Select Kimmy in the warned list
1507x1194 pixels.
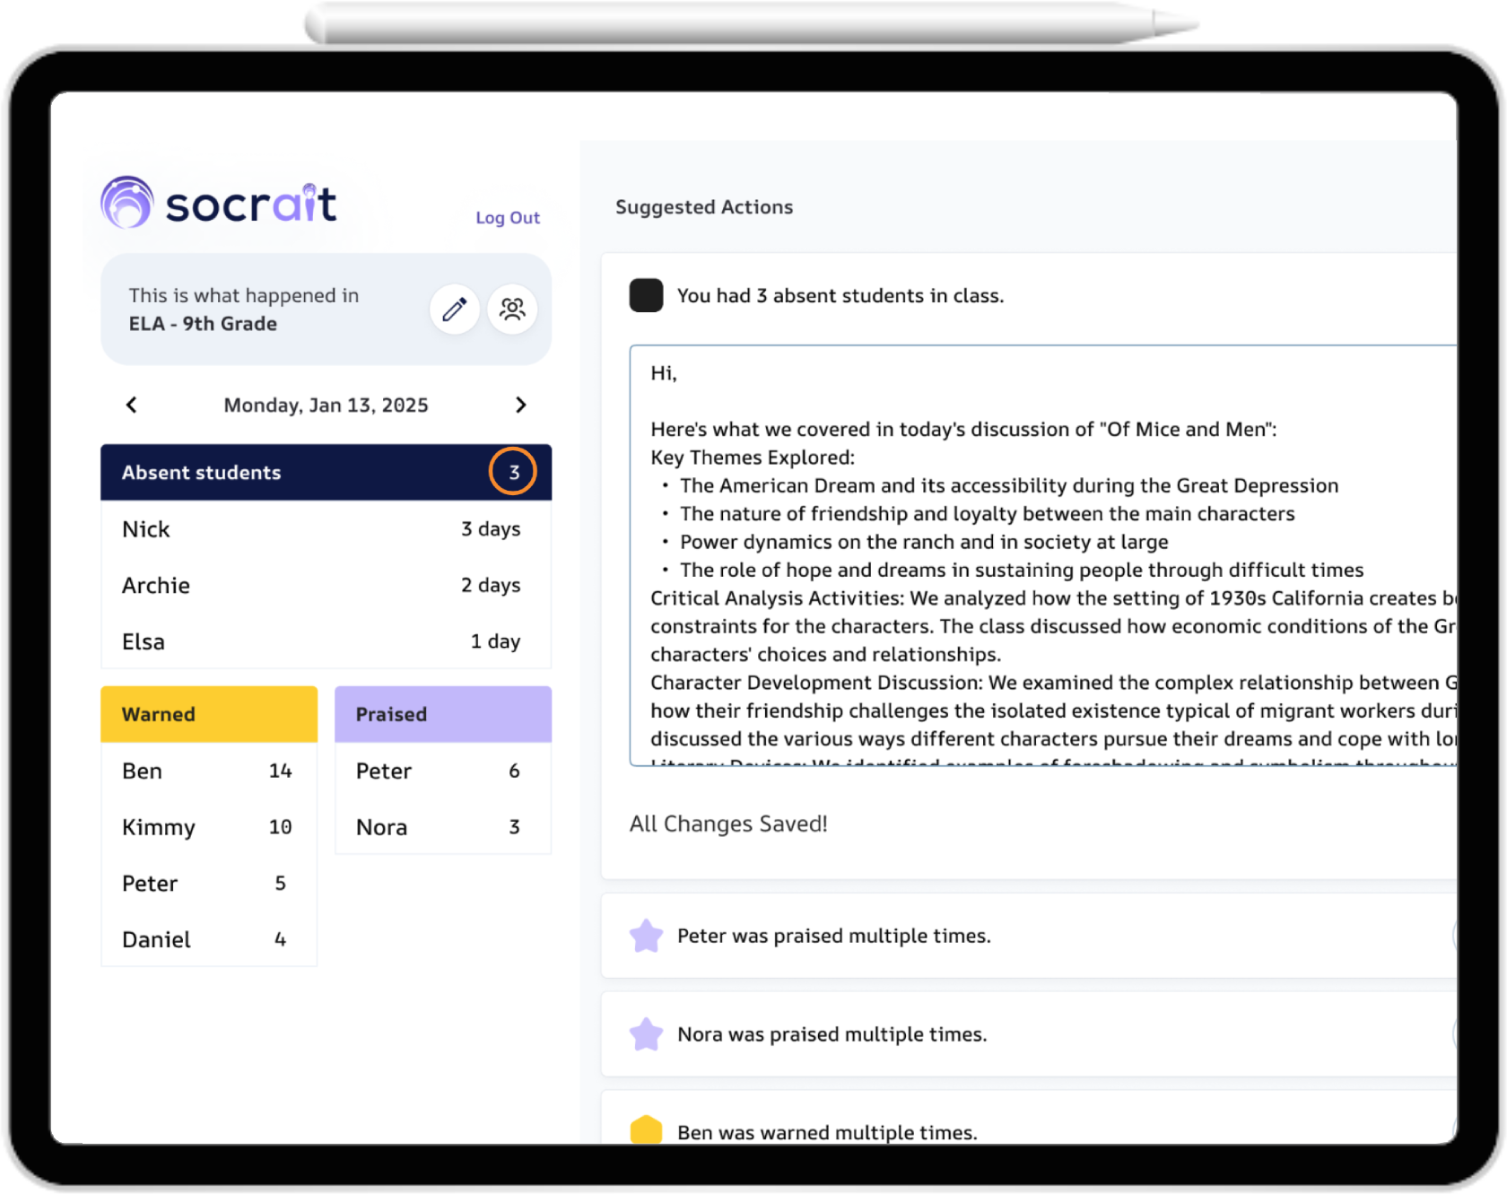tap(159, 827)
